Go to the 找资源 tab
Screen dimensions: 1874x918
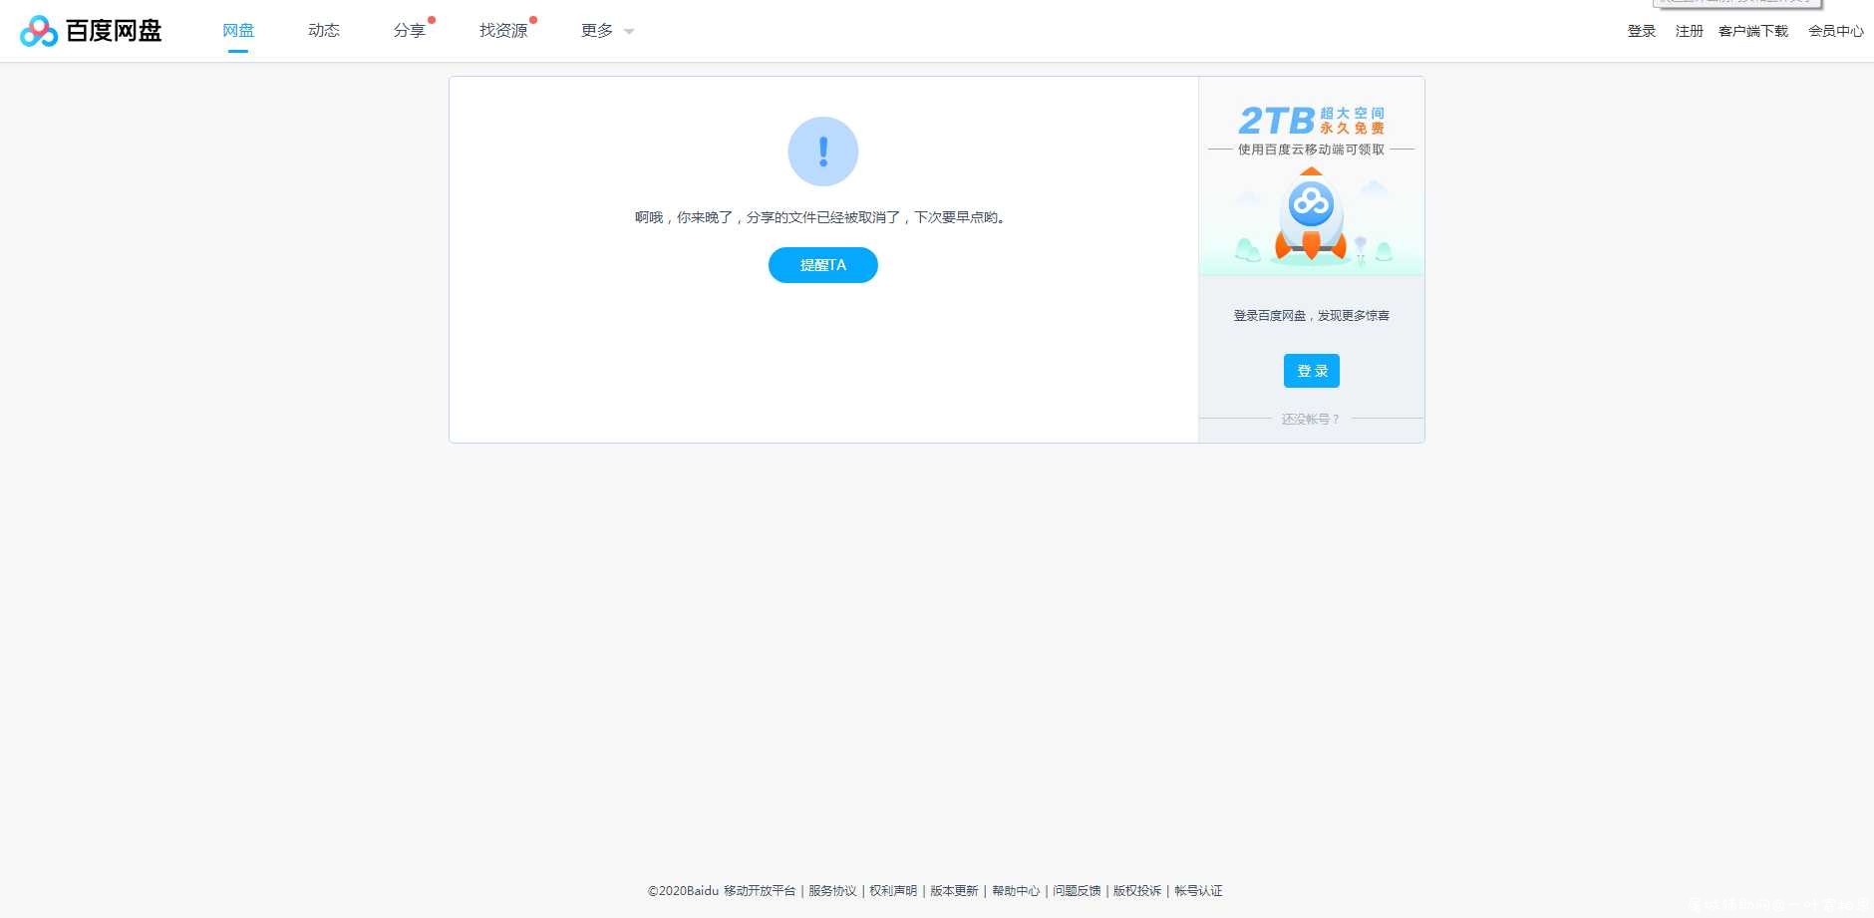503,31
